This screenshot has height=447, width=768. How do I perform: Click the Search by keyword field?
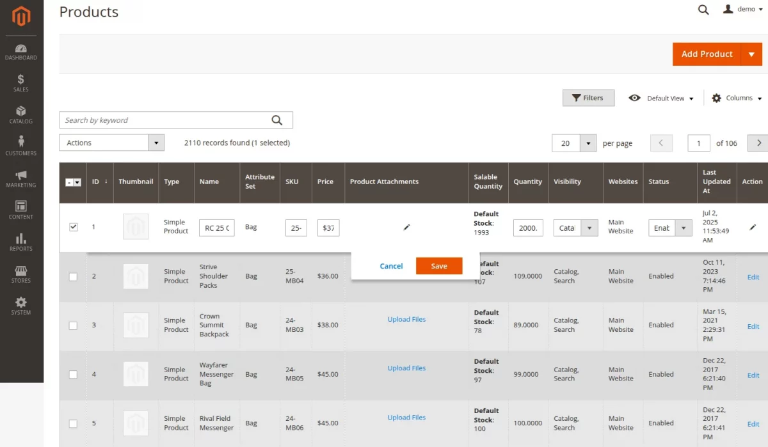point(165,120)
